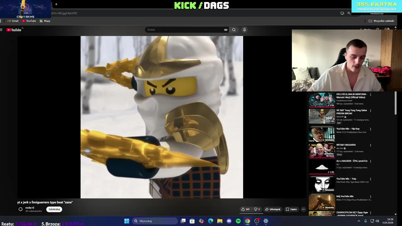Open Microsoft Edge from taskbar
Screen dimensions: 402x226
tap(210, 221)
